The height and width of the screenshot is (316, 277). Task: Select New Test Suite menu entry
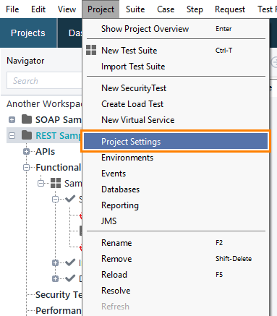click(x=176, y=51)
